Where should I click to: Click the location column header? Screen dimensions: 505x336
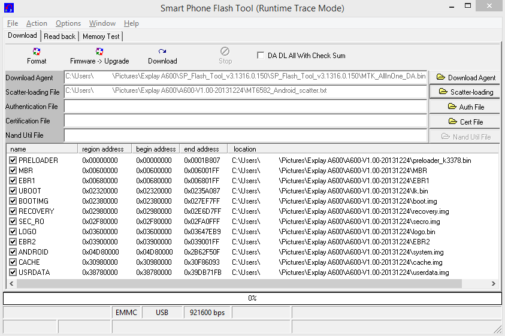coord(244,149)
